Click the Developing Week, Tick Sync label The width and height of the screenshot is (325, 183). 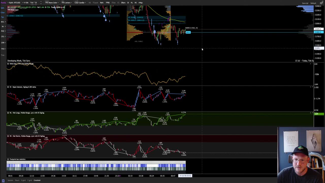[x=19, y=61]
